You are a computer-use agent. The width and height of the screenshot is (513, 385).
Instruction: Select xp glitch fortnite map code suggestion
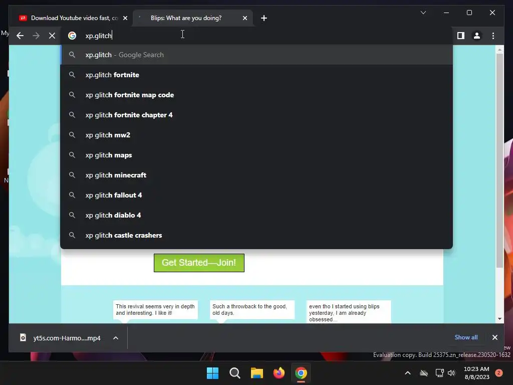pos(256,95)
